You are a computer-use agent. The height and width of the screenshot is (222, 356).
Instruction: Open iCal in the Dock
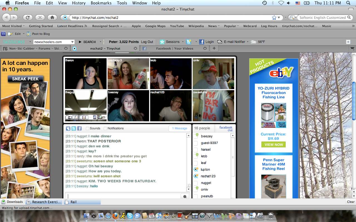pyautogui.click(x=152, y=216)
